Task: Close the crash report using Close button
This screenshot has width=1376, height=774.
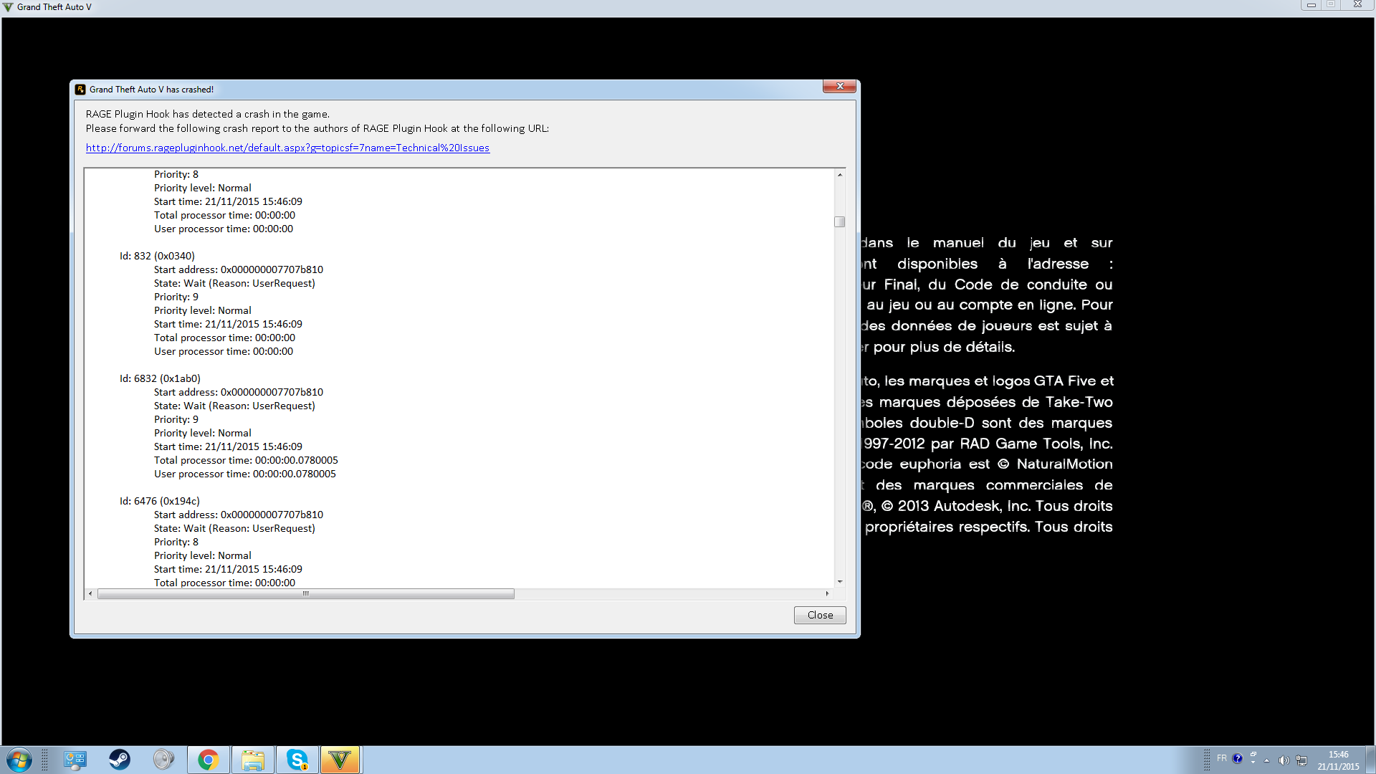Action: (820, 615)
